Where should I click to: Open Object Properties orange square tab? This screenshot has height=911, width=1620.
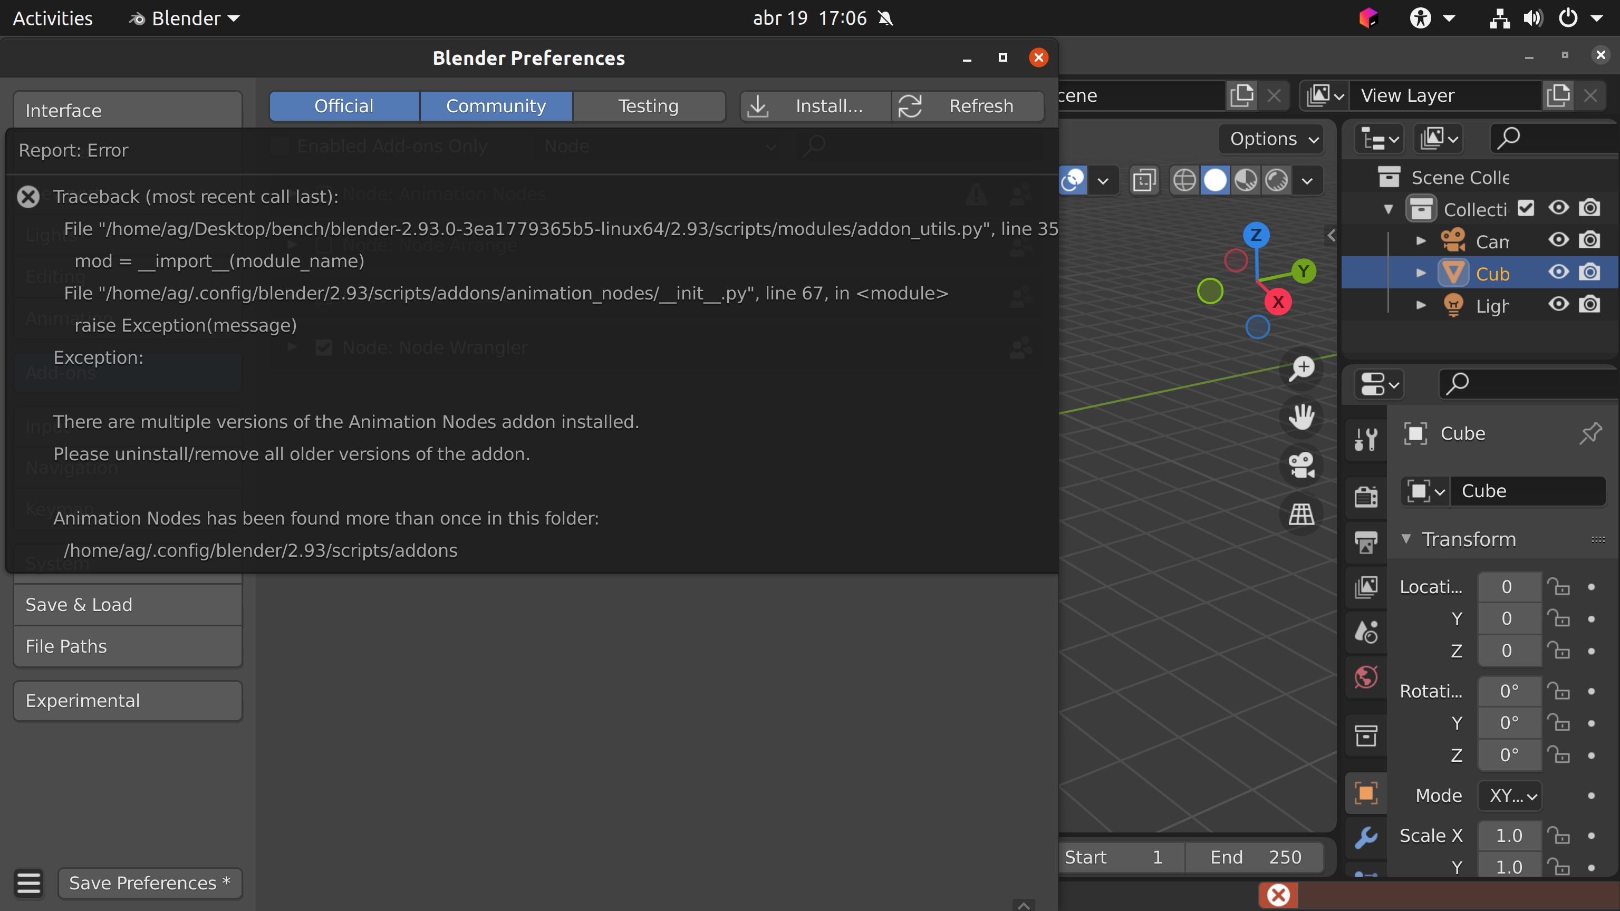pyautogui.click(x=1366, y=792)
